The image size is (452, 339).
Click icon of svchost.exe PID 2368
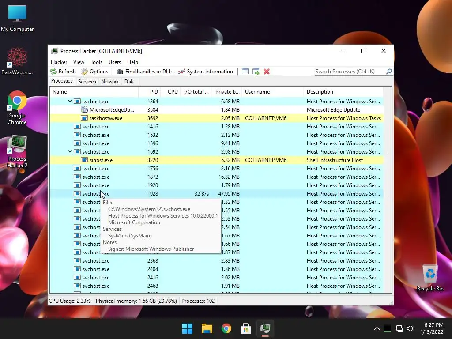[x=77, y=260]
